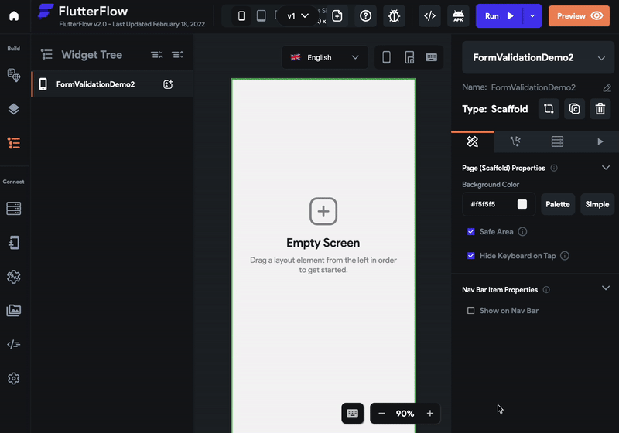The image size is (619, 433).
Task: Switch to the animations play tab
Action: pos(600,141)
